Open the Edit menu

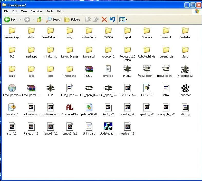click(15, 11)
